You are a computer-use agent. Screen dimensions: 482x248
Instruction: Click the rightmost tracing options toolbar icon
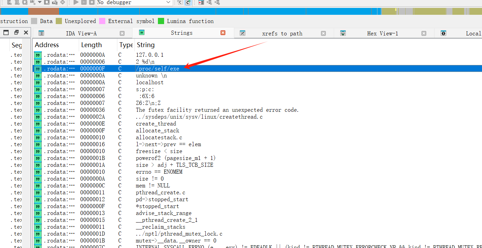(217, 2)
